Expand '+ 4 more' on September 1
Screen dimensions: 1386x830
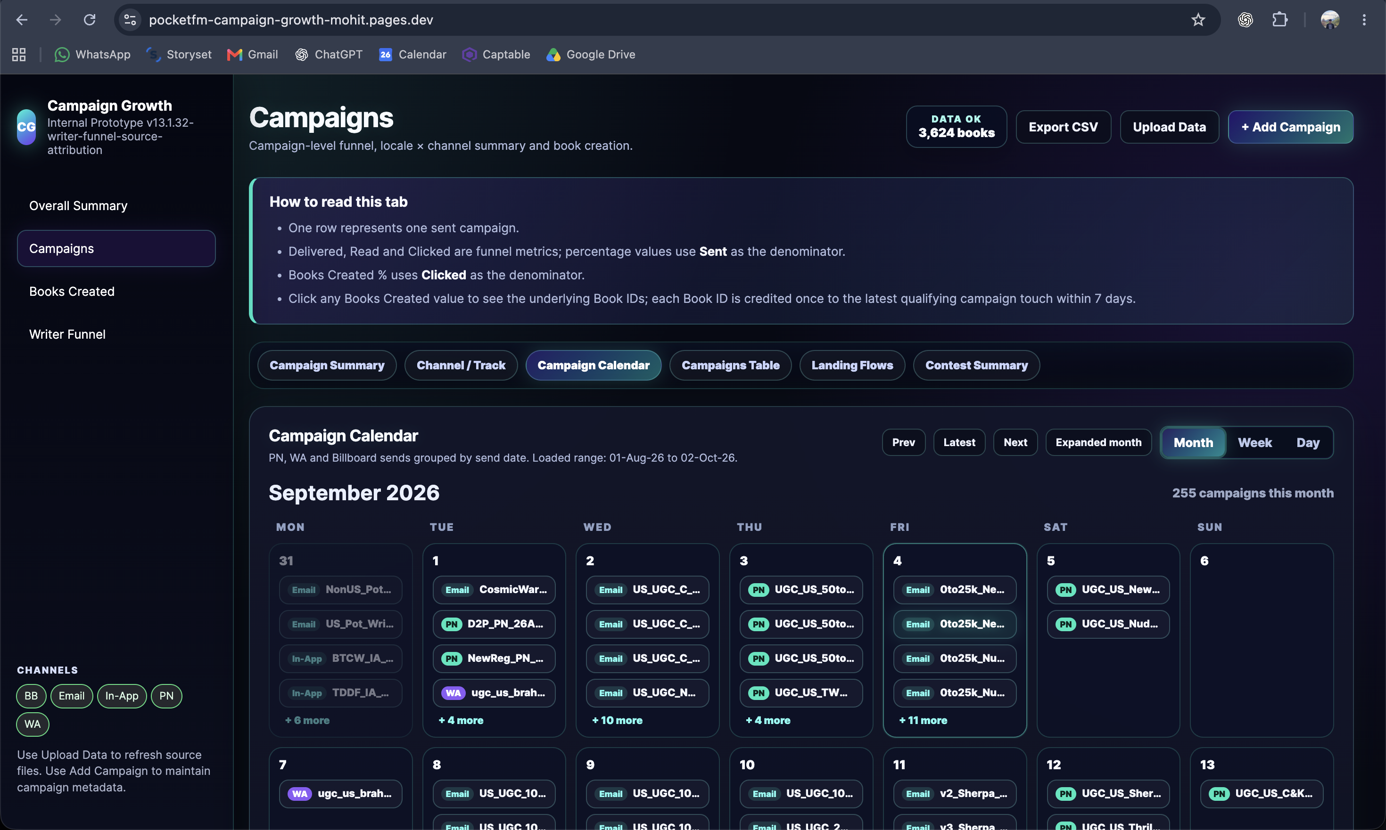(x=461, y=720)
